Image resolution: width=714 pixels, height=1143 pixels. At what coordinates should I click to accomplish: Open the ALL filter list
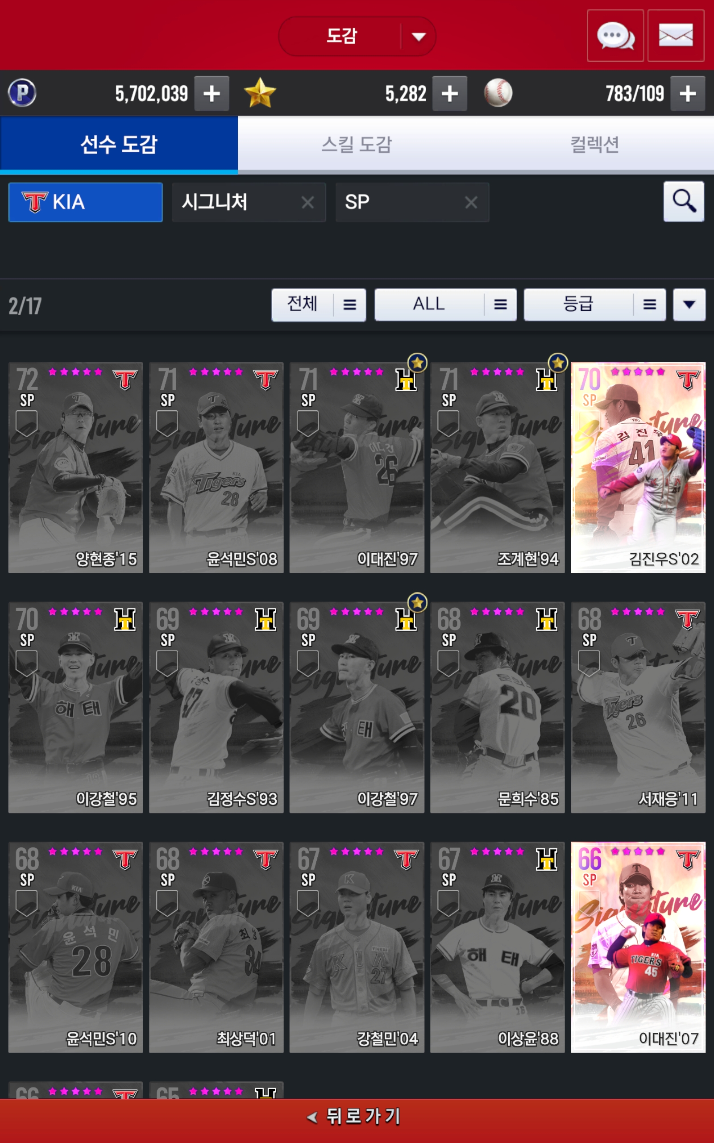pos(445,305)
